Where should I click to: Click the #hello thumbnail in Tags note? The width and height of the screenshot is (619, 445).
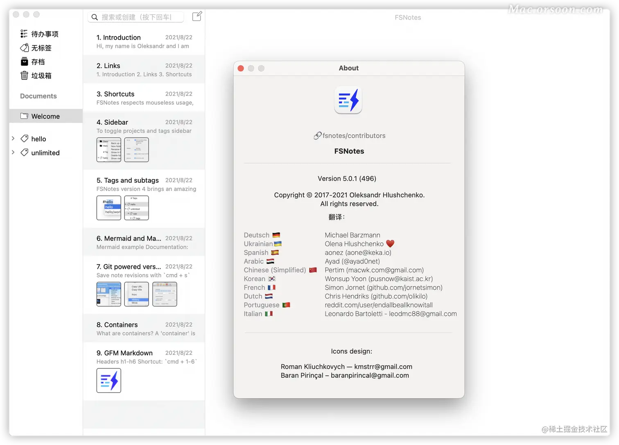tap(109, 208)
